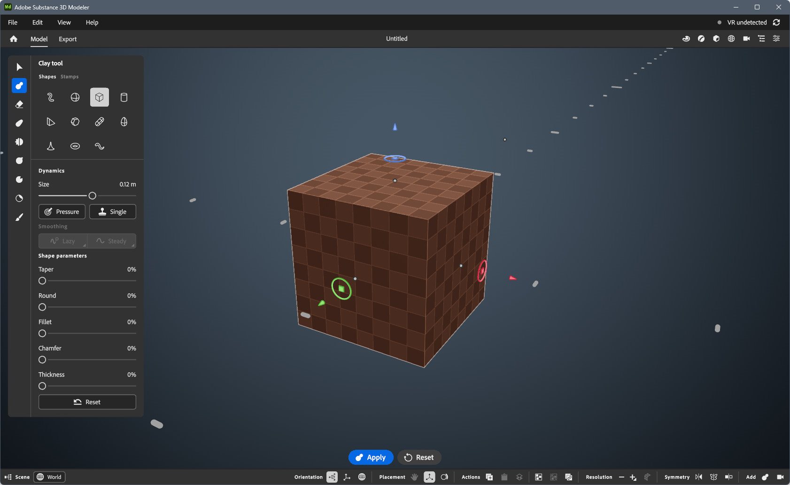Viewport: 790px width, 485px height.
Task: Adjust the Size slider
Action: 87,196
